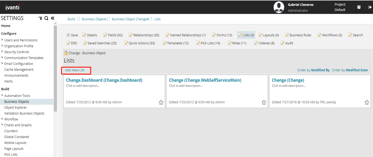Click the Save icon in toolbar

[x=68, y=35]
